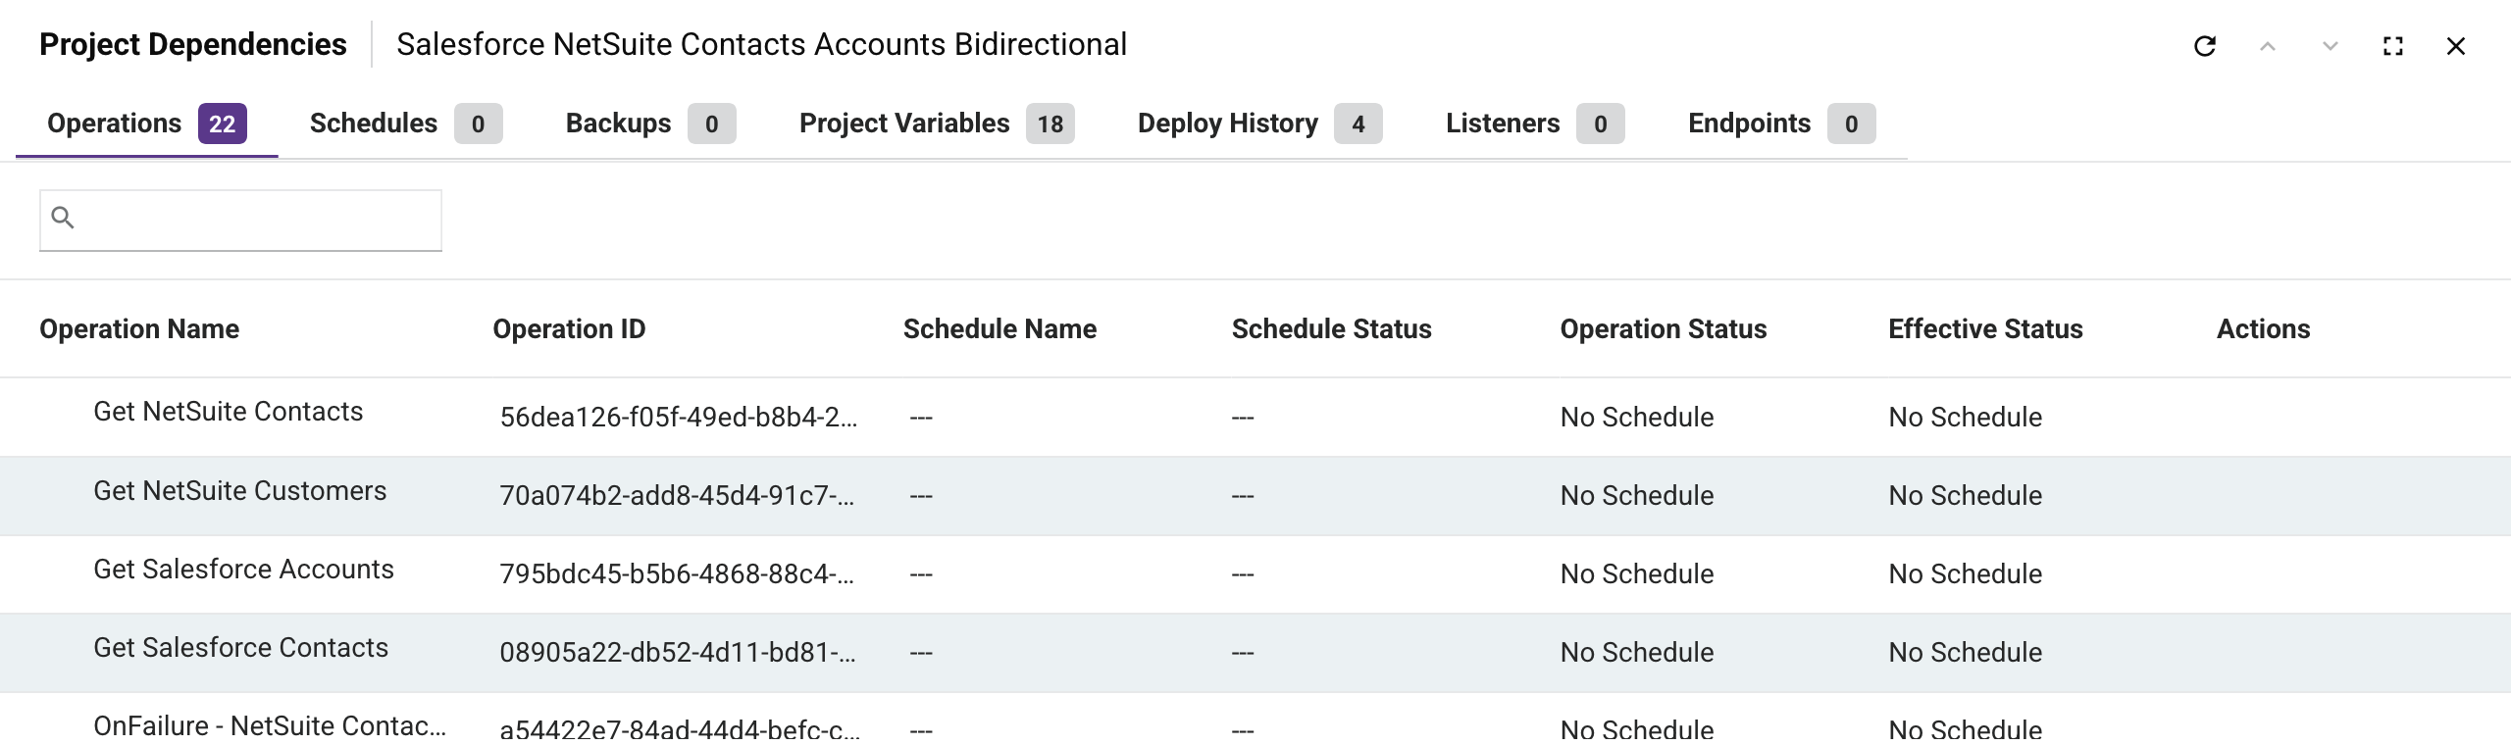Click the project title Salesforce NetSuite Contacts Accounts Bidirectional
This screenshot has width=2511, height=745.
(x=762, y=45)
